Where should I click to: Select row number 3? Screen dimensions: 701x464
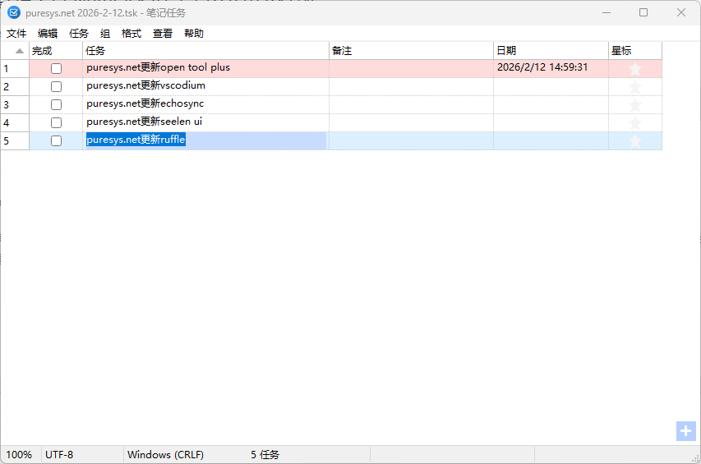pyautogui.click(x=15, y=105)
